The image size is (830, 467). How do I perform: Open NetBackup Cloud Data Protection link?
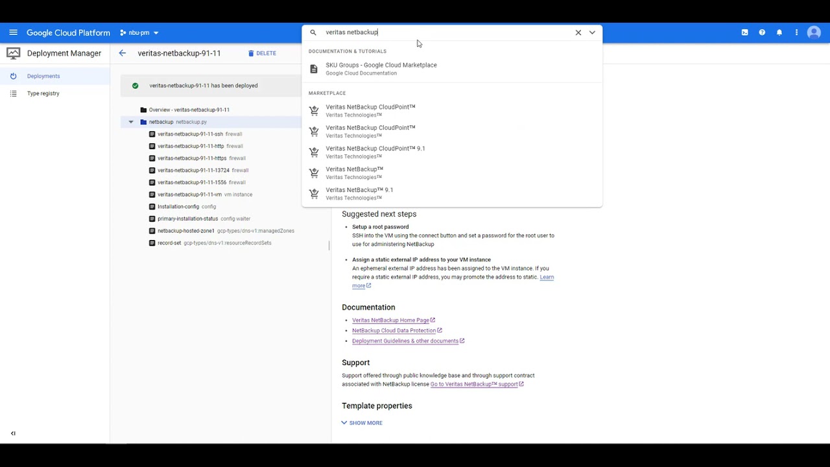click(394, 331)
